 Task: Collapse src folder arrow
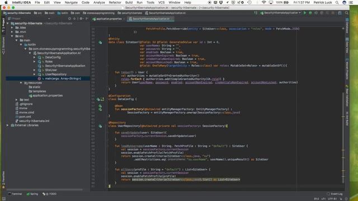[x=12, y=36]
